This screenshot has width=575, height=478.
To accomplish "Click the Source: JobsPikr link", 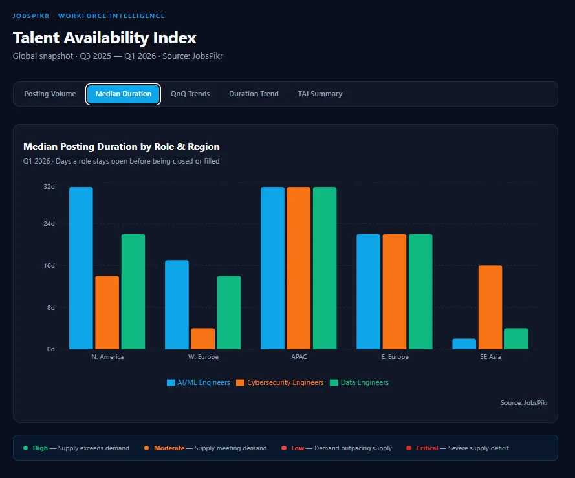I will click(524, 402).
